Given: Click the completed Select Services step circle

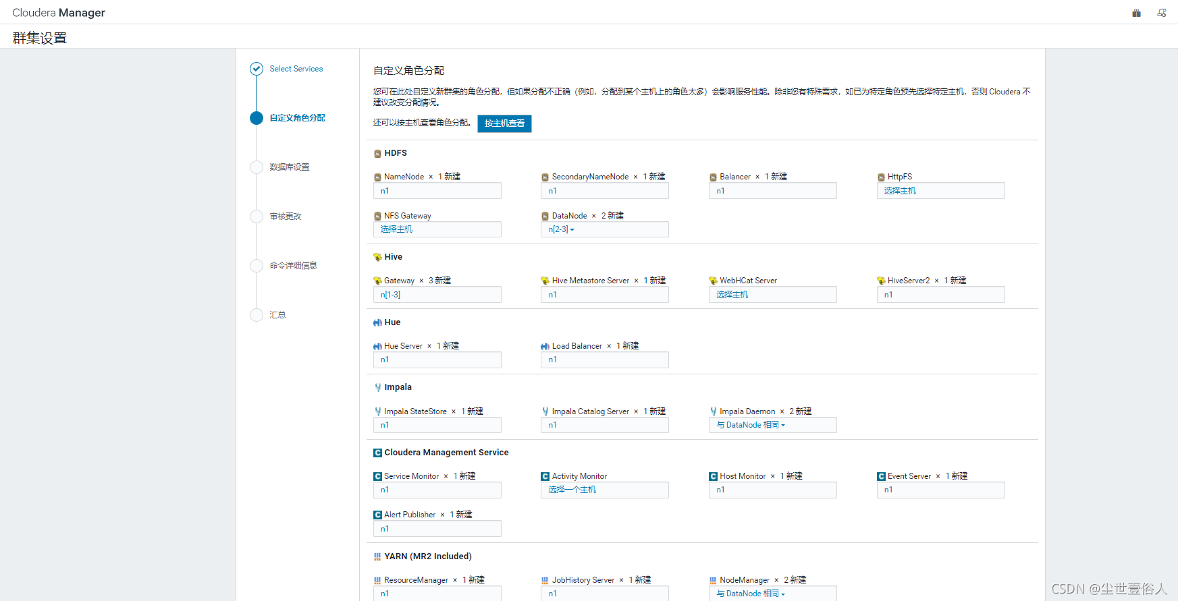Looking at the screenshot, I should pyautogui.click(x=257, y=69).
